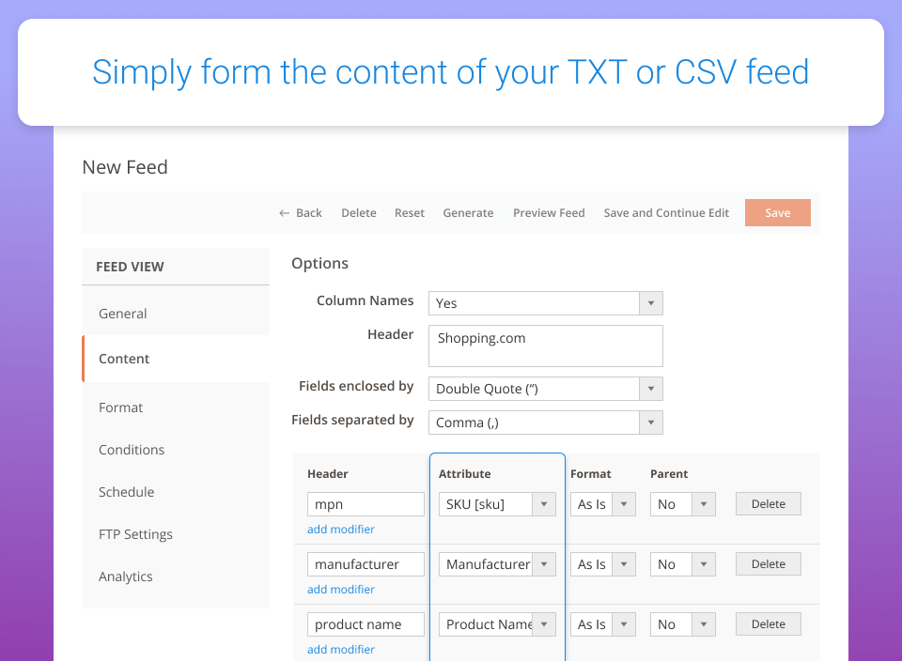The height and width of the screenshot is (661, 902).
Task: Generate the feed
Action: 468,212
